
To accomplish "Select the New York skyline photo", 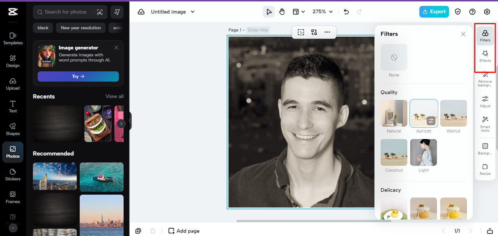I will tap(102, 215).
